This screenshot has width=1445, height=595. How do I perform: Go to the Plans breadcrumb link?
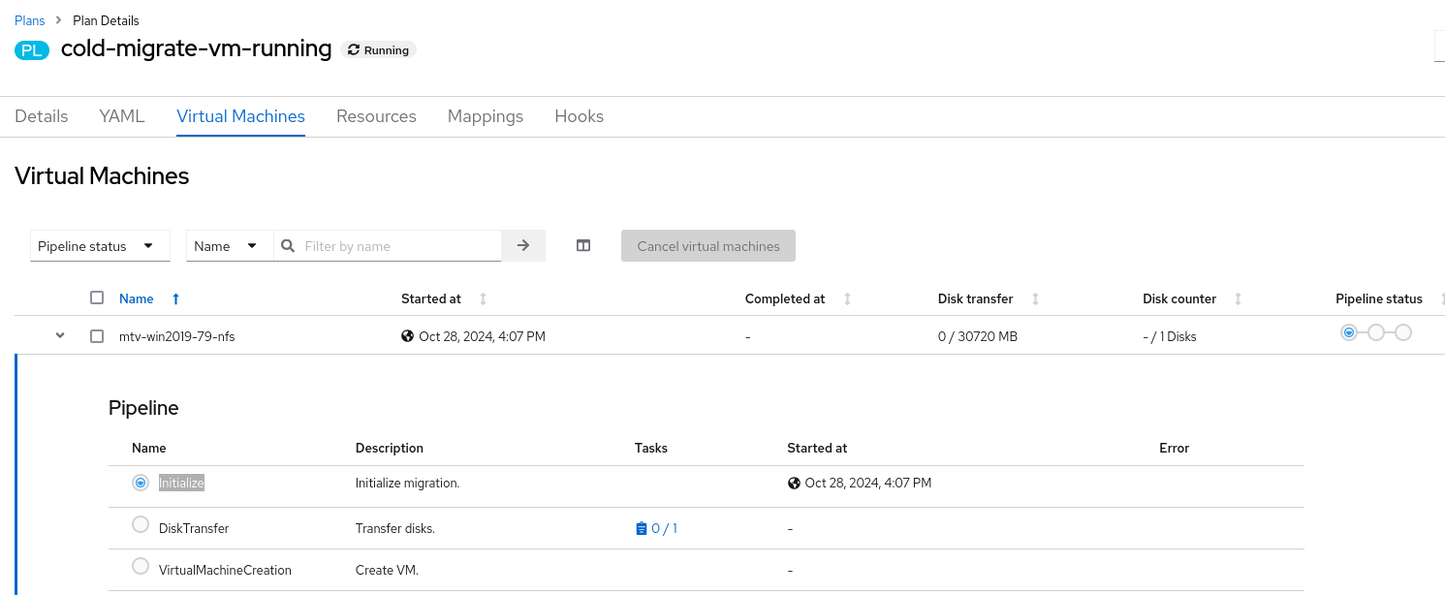coord(30,20)
